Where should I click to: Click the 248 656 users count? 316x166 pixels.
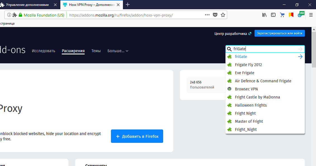(x=196, y=82)
